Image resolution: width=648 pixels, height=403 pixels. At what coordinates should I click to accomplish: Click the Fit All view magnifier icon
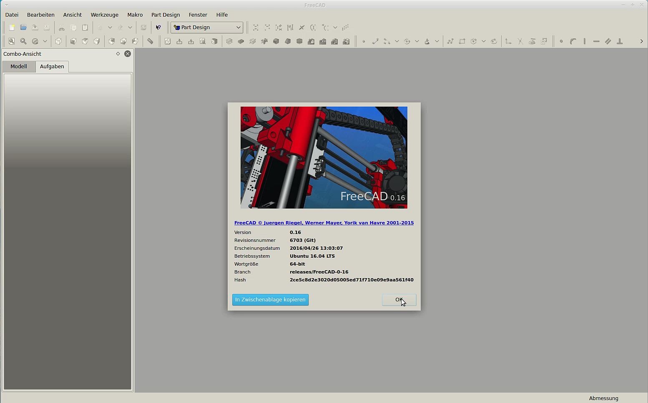click(x=12, y=41)
